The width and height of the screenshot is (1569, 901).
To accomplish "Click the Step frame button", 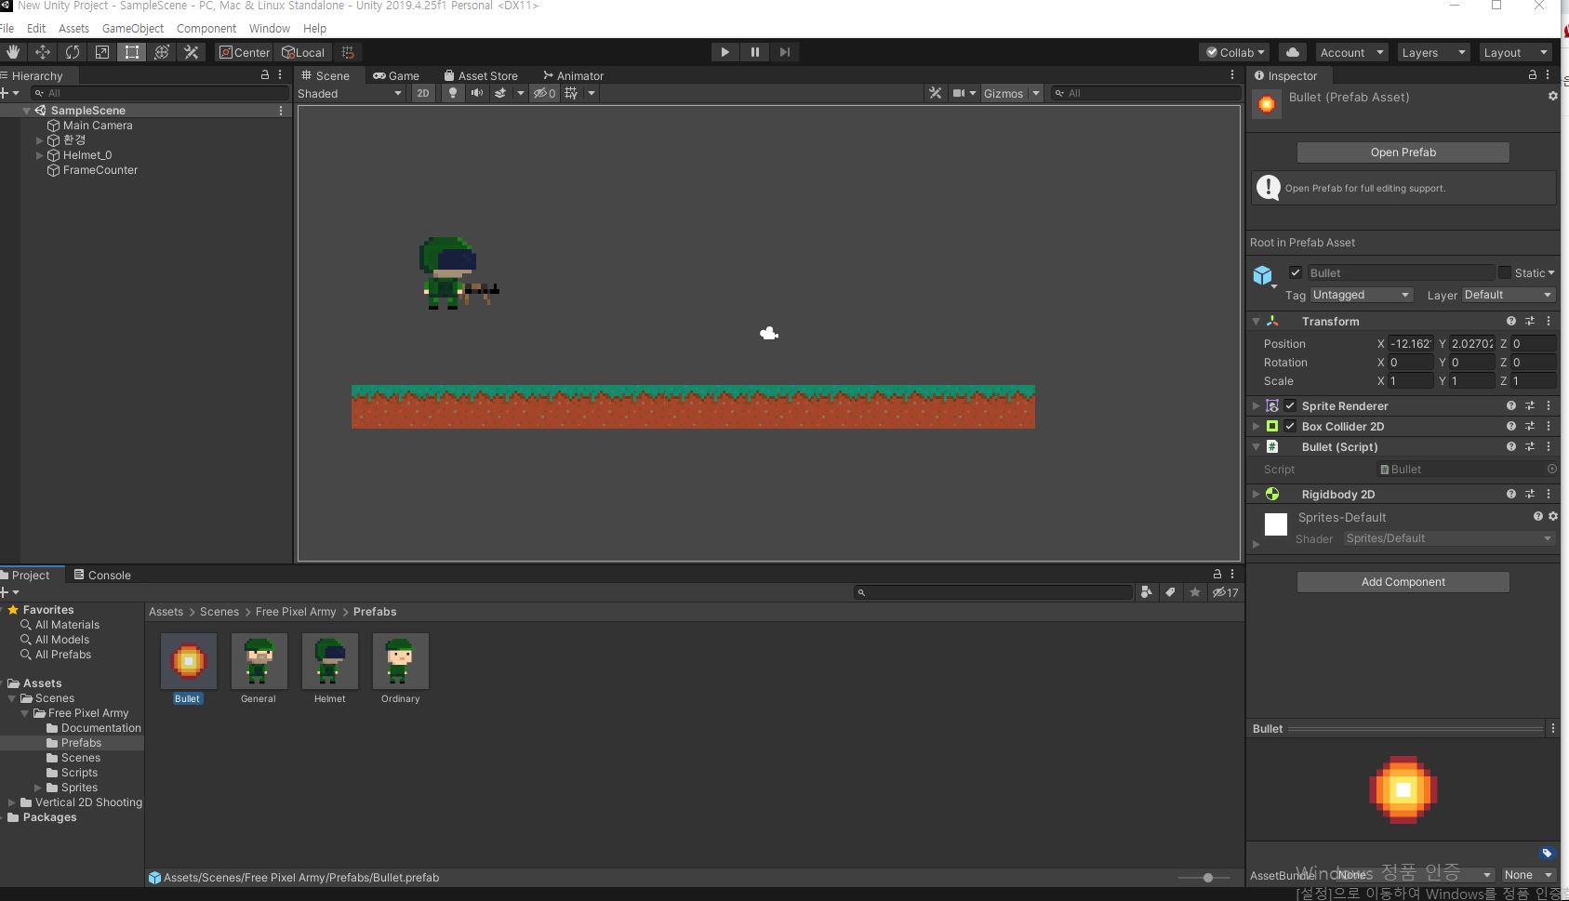I will coord(784,52).
